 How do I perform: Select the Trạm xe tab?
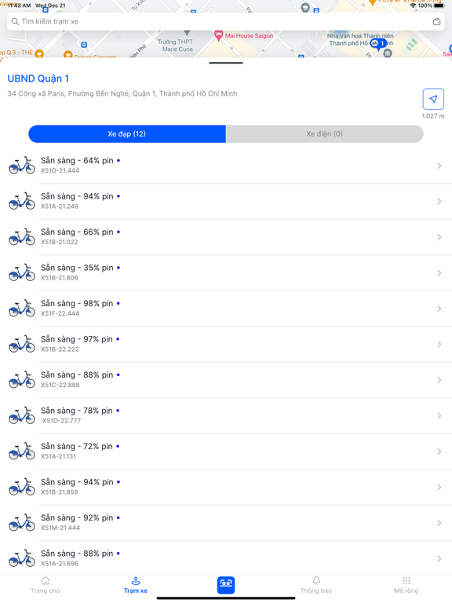pos(135,585)
